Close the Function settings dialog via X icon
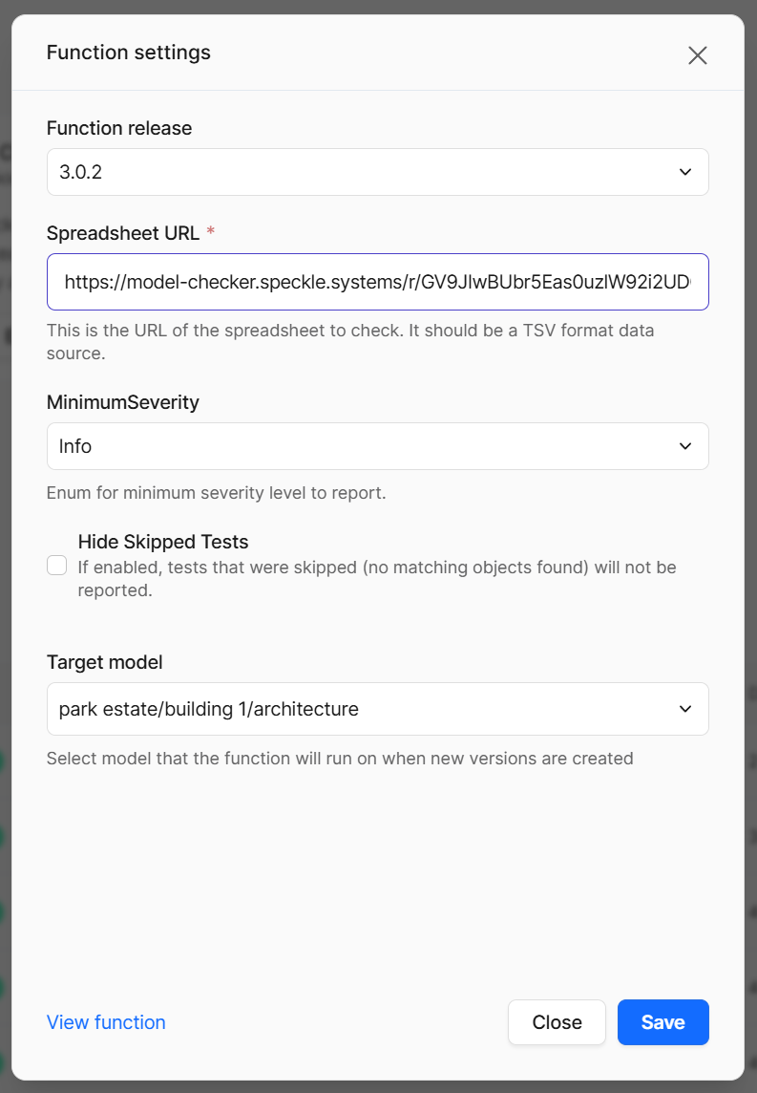This screenshot has height=1093, width=757. pyautogui.click(x=698, y=55)
